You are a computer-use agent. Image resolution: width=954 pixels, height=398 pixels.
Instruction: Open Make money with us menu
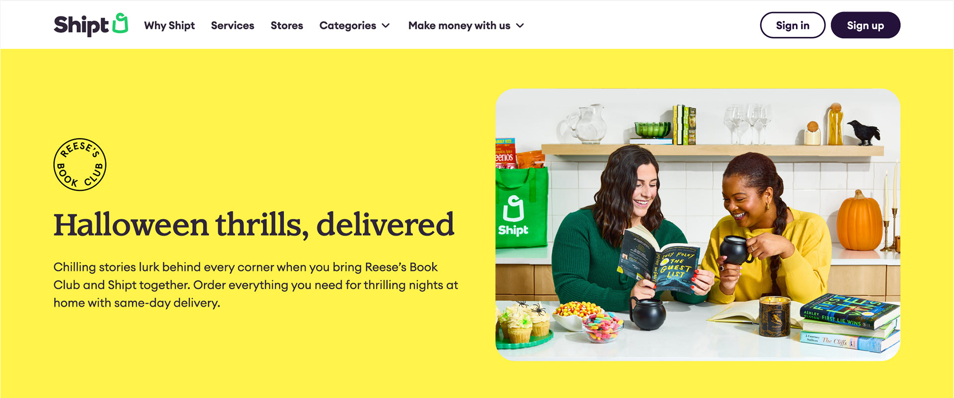coord(466,25)
